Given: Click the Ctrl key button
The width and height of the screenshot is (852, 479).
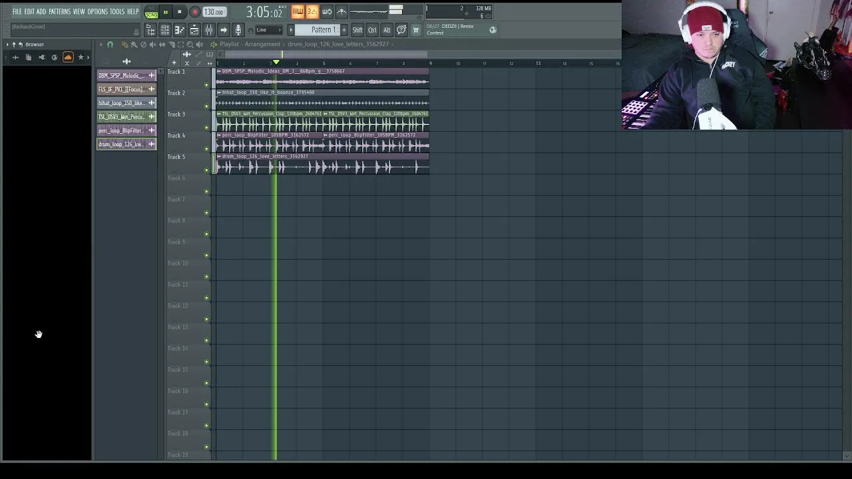Looking at the screenshot, I should click(x=372, y=30).
